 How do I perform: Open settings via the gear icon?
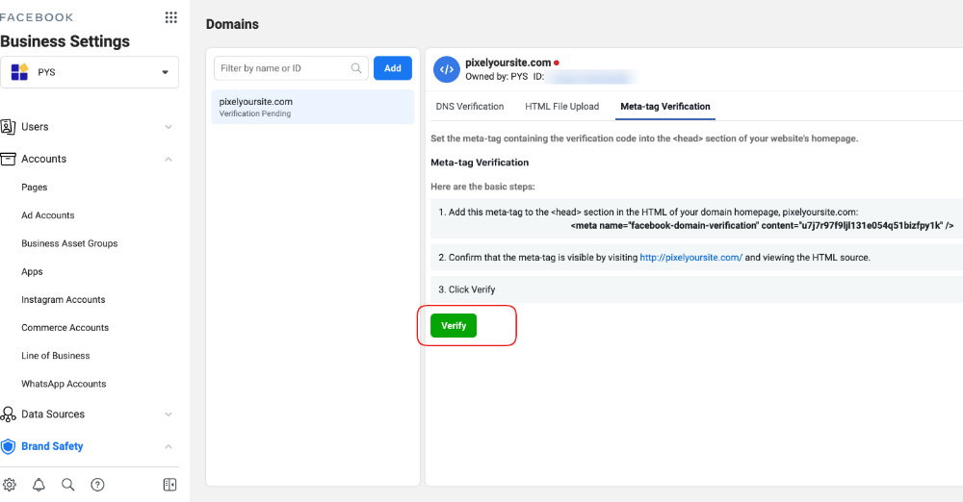[x=10, y=485]
